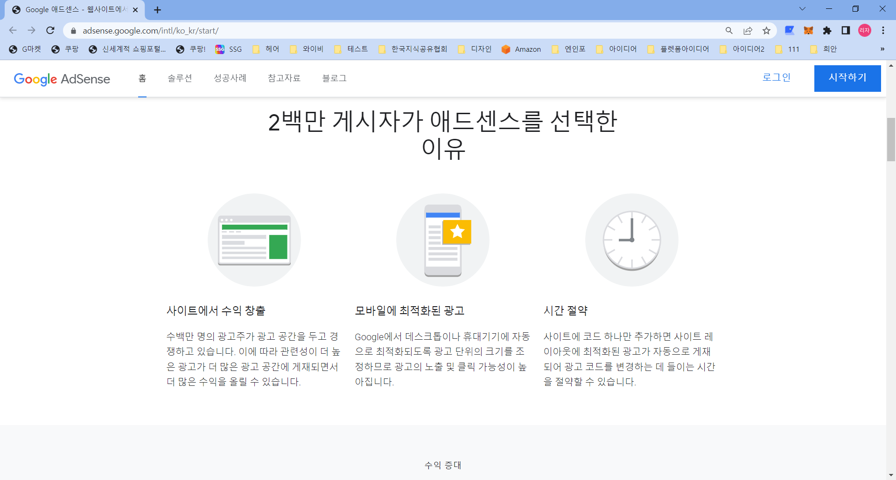Viewport: 896px width, 480px height.
Task: Expand the 디자인 bookmark folder
Action: (475, 49)
